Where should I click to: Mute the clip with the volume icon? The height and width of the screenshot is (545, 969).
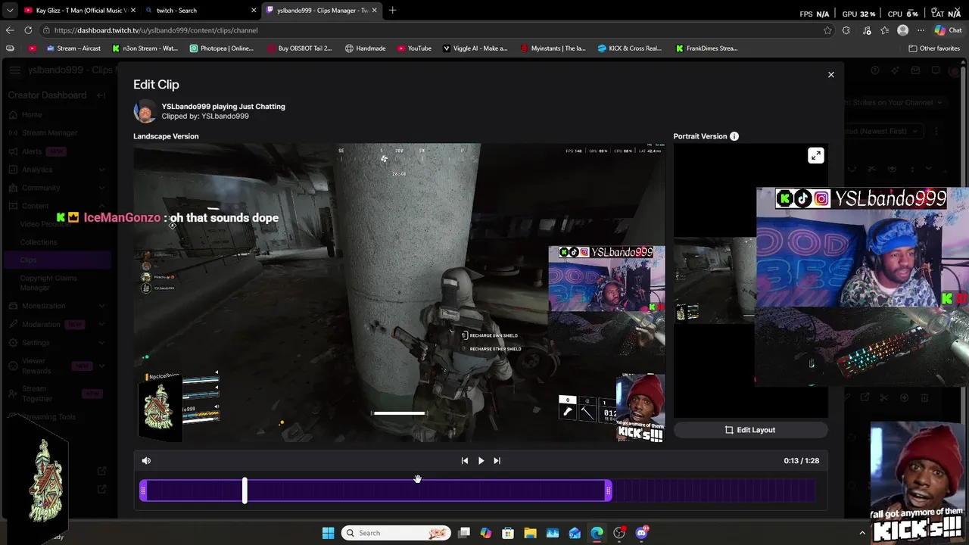coord(146,460)
